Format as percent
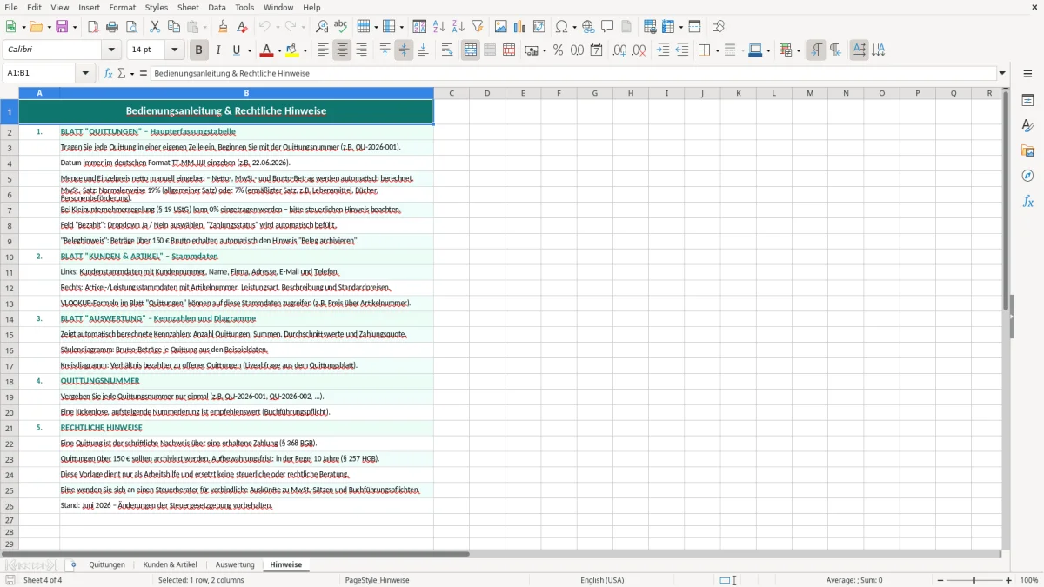This screenshot has width=1044, height=587. 558,50
